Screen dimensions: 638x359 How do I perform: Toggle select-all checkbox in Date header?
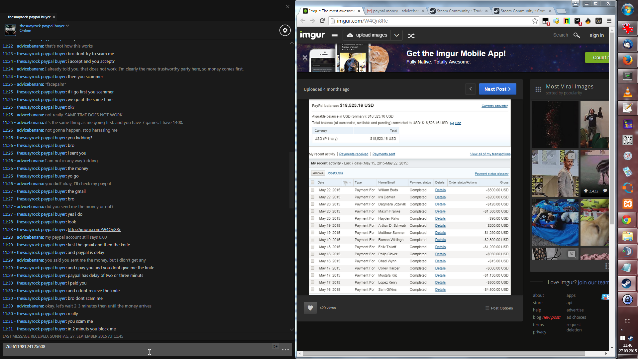coord(312,182)
